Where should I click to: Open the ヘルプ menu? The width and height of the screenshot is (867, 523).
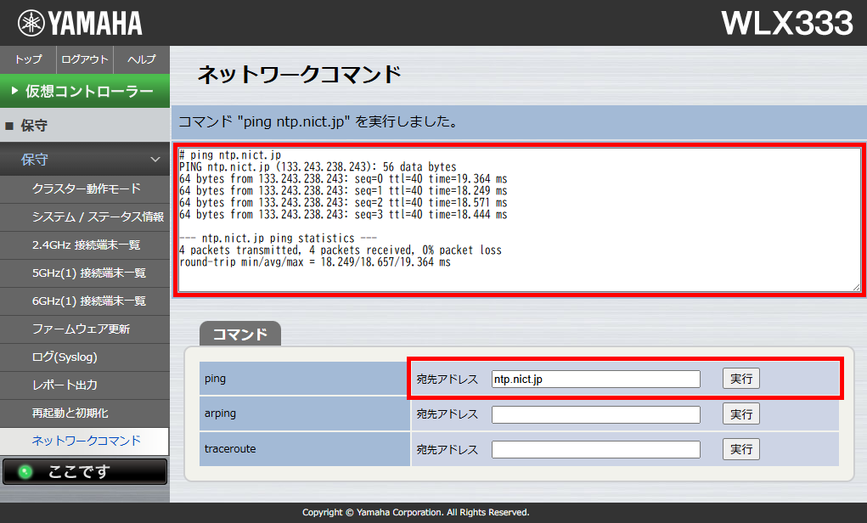(x=142, y=59)
